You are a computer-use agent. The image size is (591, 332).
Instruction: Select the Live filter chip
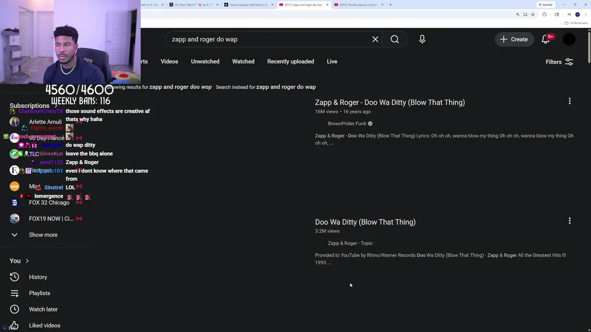tap(332, 61)
